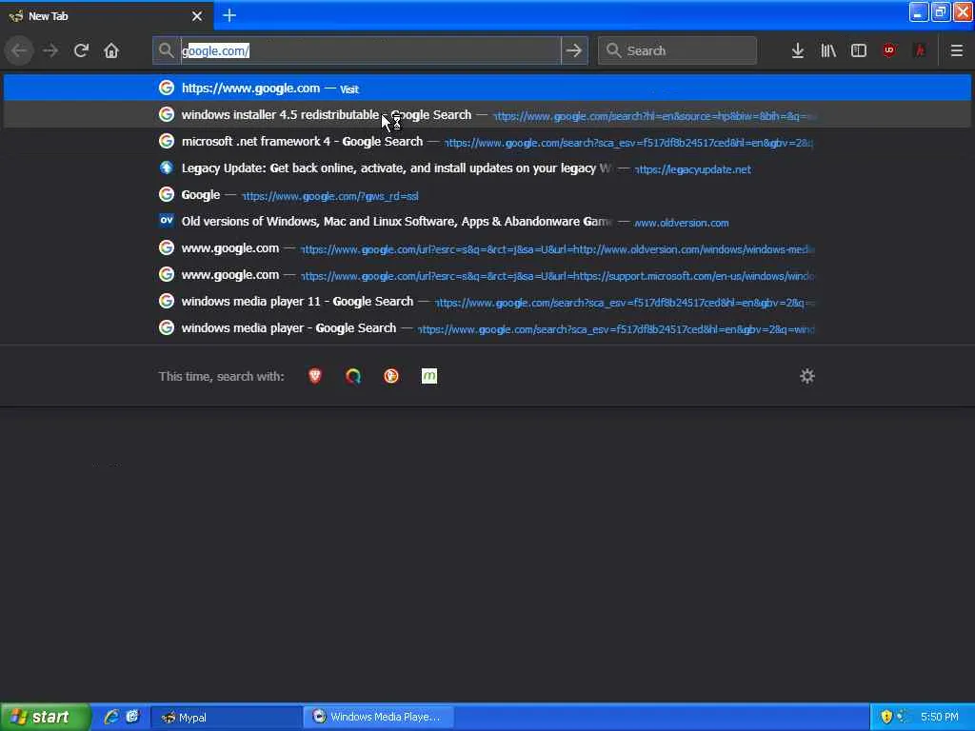The height and width of the screenshot is (731, 975).
Task: Click into the Search box
Action: [677, 50]
